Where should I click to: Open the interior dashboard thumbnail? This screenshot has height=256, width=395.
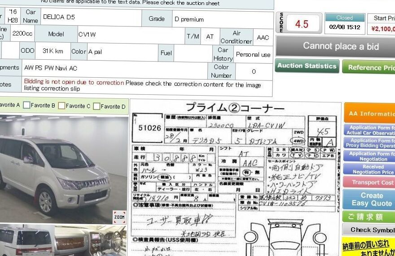click(x=90, y=241)
